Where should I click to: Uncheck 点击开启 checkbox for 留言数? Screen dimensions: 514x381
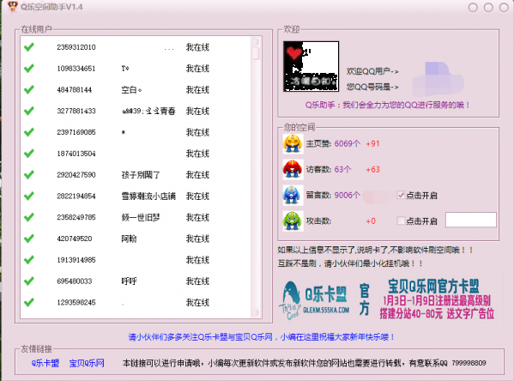tap(401, 195)
